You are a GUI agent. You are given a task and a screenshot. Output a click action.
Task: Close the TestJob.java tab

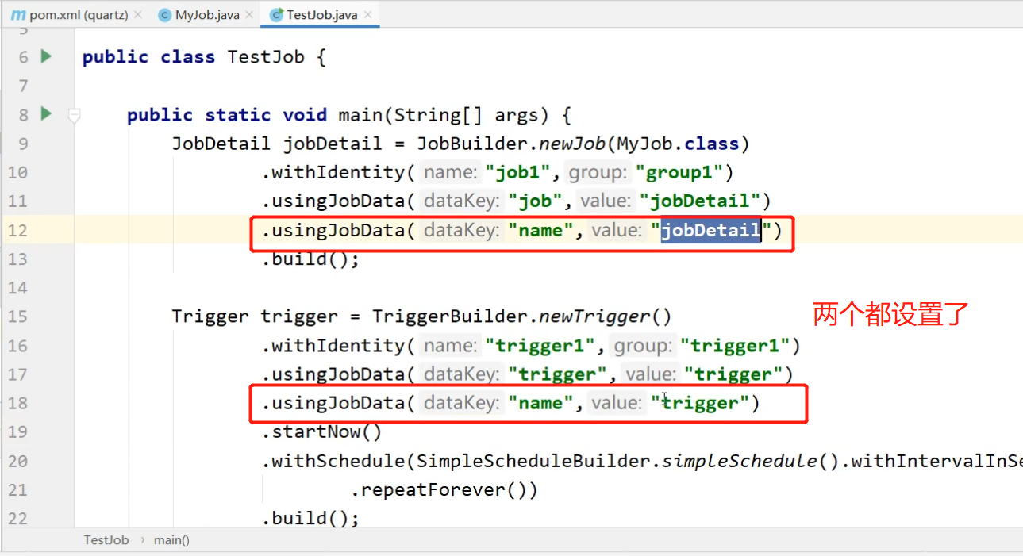click(368, 15)
